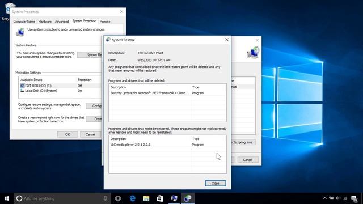Click Off protection status for EXT USB HDD

(79, 86)
